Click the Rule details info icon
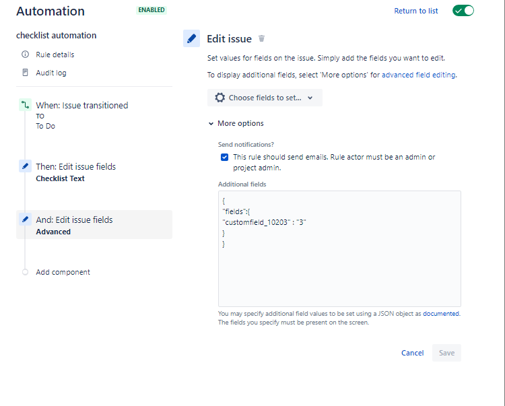The image size is (505, 406). coord(25,54)
